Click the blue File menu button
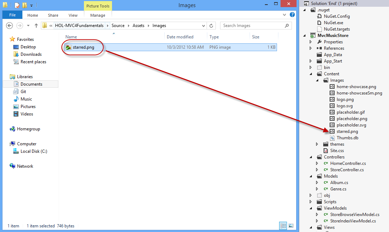The width and height of the screenshot is (389, 232). click(12, 15)
